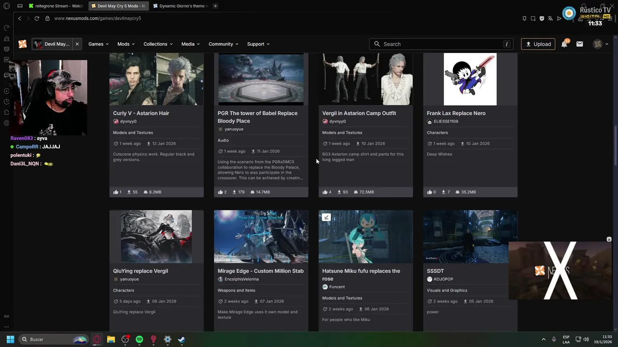Open author Funcent profile
Screen dimensions: 618x347
click(x=337, y=287)
